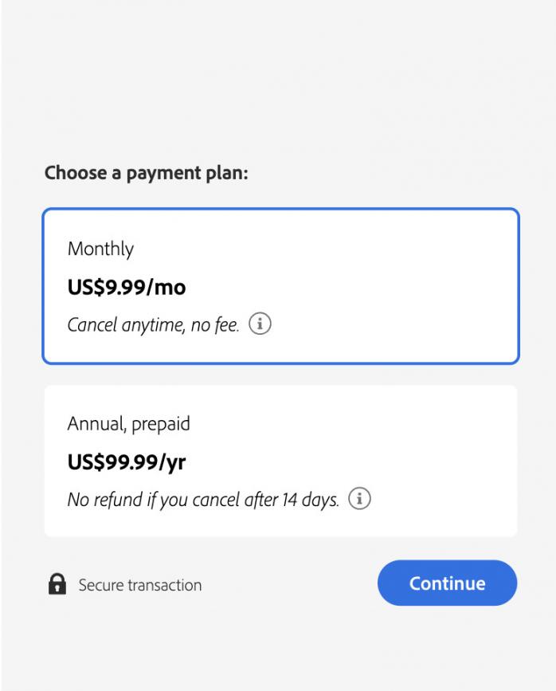Click blank right side of Annual card
Screen dimensions: 556x691
click(446, 461)
